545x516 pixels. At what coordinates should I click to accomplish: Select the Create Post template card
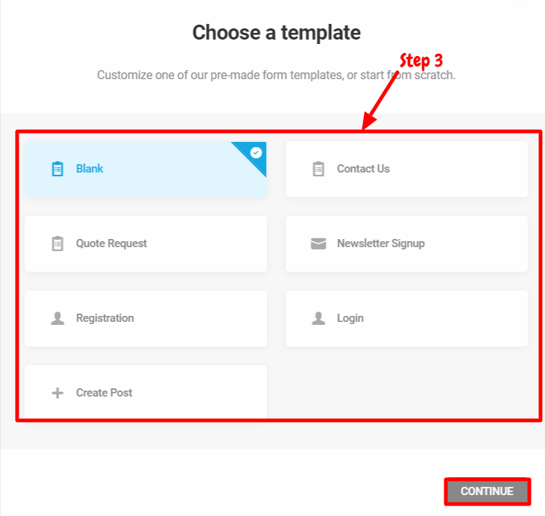[x=145, y=392]
